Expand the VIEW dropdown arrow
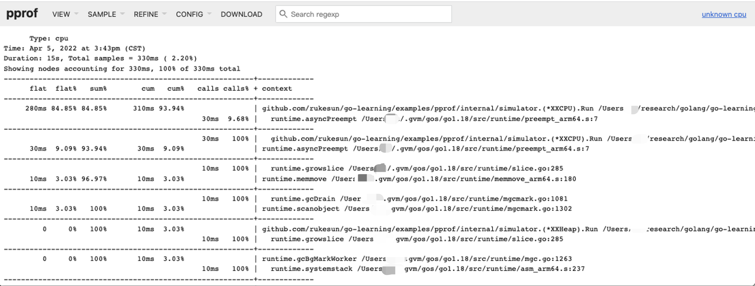 pos(76,14)
